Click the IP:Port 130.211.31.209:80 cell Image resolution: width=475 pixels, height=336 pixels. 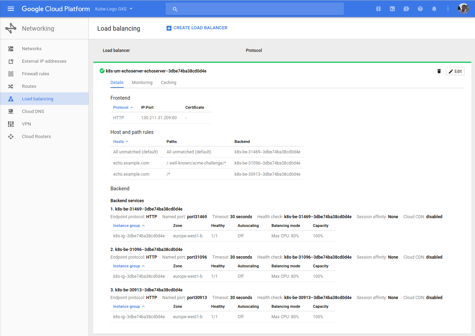[159, 118]
